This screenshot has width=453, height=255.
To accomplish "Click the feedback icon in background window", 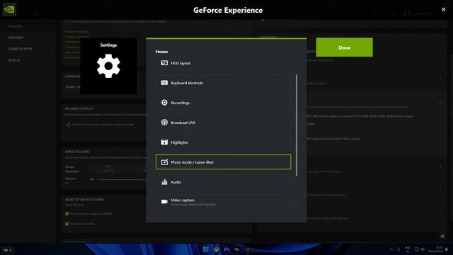I will pos(442,237).
